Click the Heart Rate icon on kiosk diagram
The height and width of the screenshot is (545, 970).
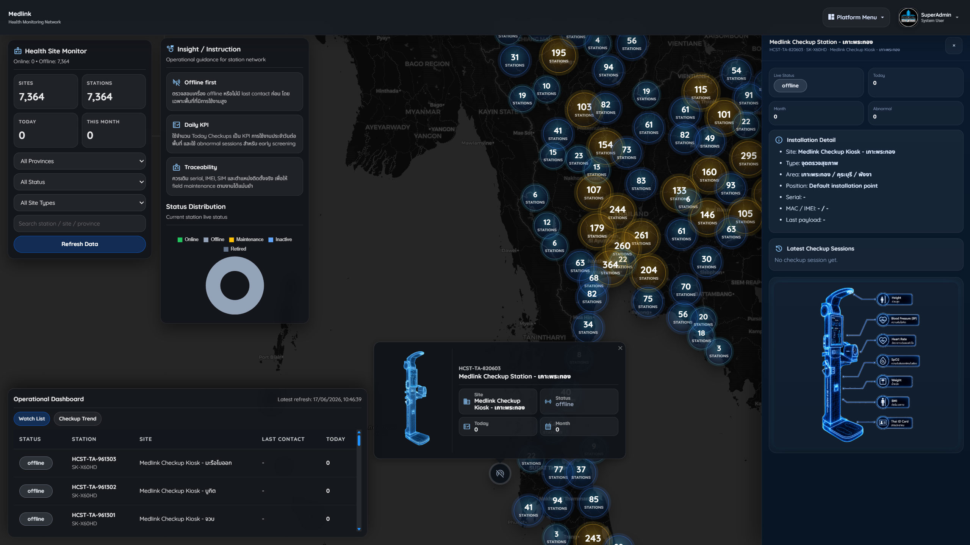click(x=883, y=340)
